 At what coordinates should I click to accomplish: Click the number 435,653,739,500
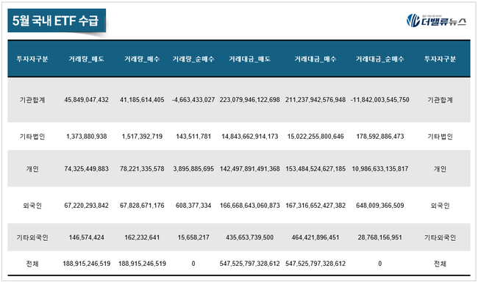pos(249,237)
